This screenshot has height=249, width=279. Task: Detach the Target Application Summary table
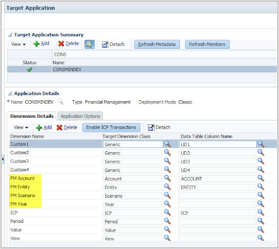tap(113, 44)
